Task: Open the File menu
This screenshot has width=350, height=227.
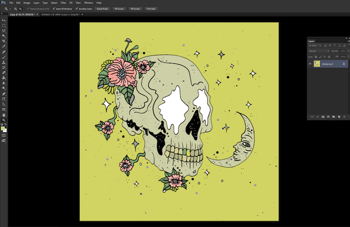Action: (x=11, y=3)
